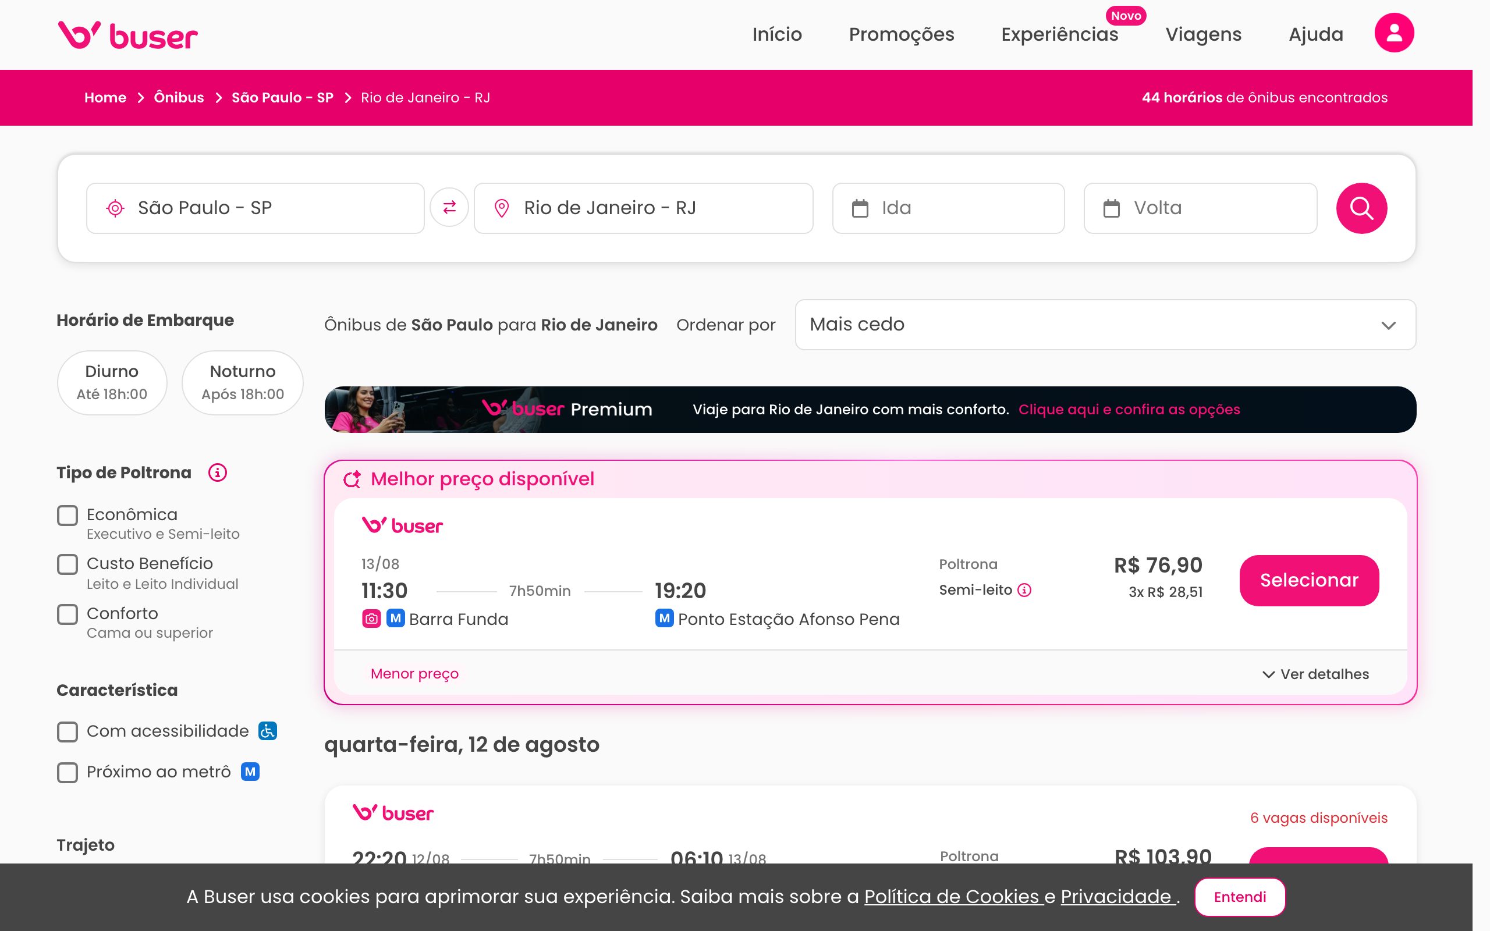Click the R$ 76,90 price
Viewport: 1490px width, 931px height.
tap(1158, 565)
